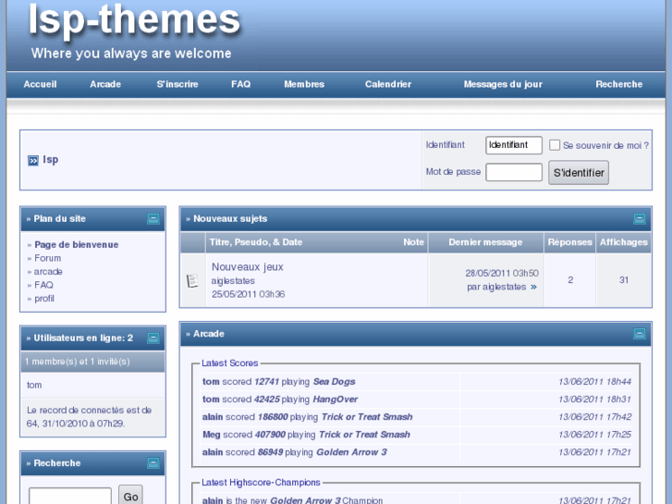Open online user tom's profile
This screenshot has width=672, height=504.
pos(34,386)
